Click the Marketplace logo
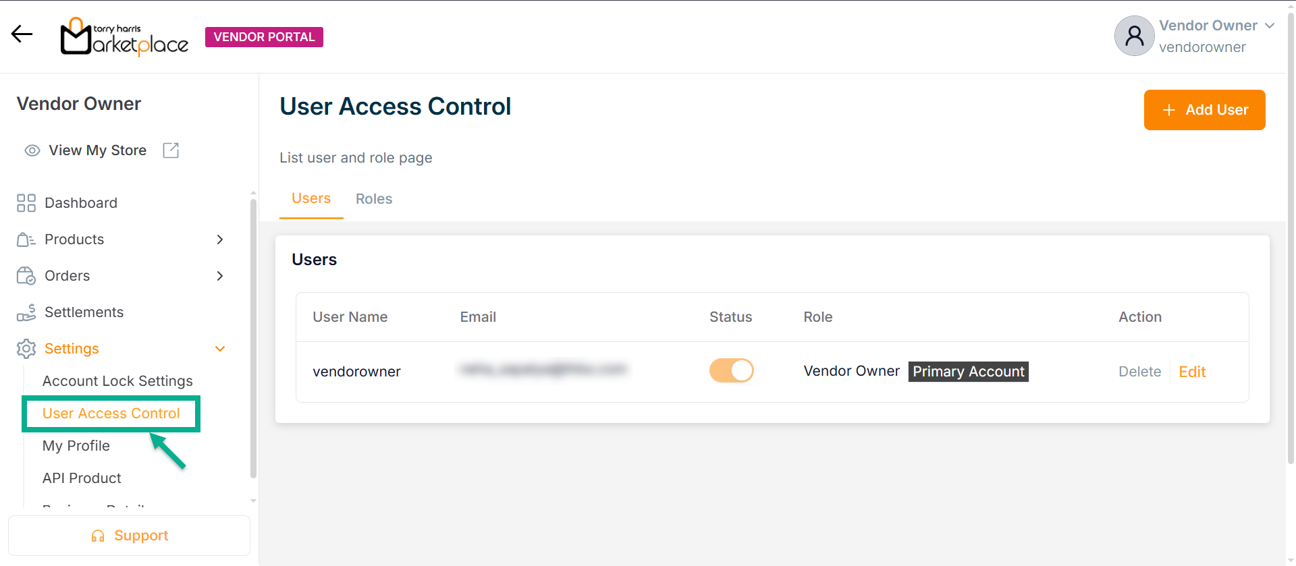This screenshot has width=1296, height=566. [124, 37]
